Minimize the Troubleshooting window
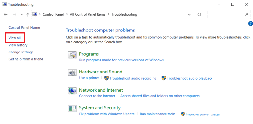This screenshot has height=124, width=253. point(219,4)
